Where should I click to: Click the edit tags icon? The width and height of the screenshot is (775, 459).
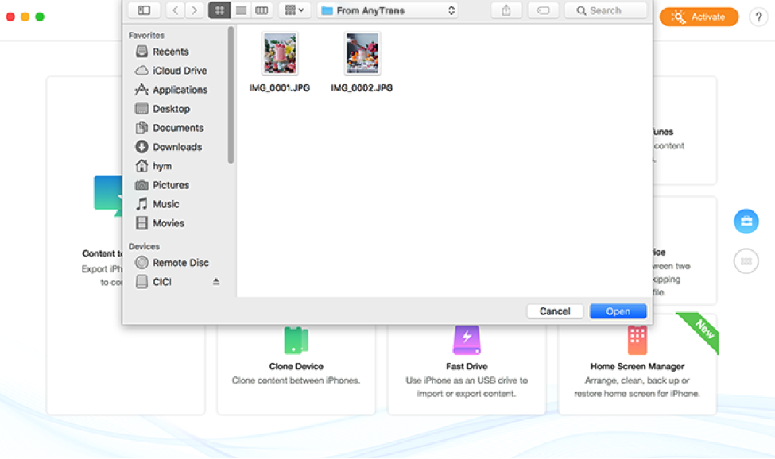(x=542, y=10)
